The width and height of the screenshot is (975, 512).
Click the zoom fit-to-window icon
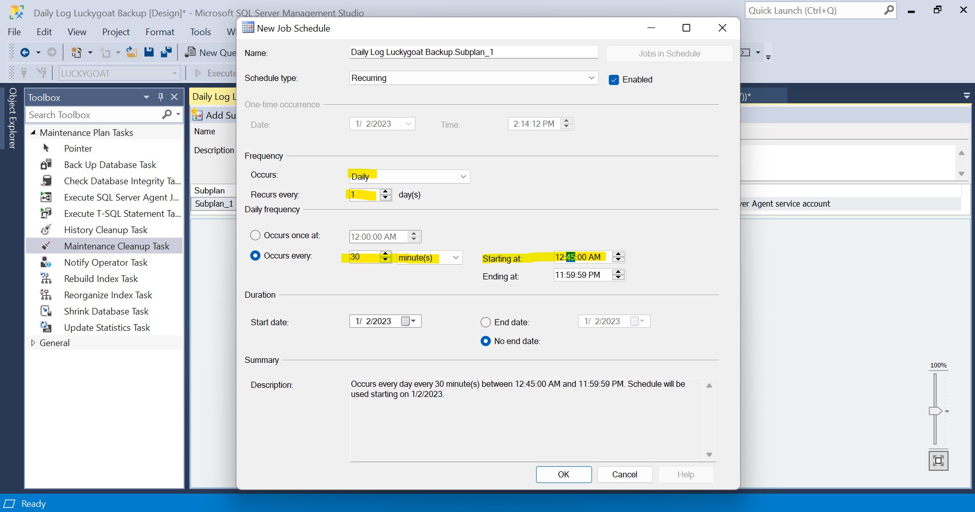938,461
